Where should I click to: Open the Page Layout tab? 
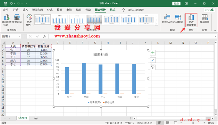coord(38,10)
